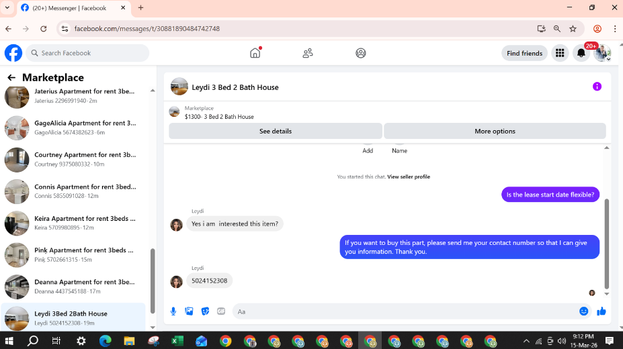Open the Keira Apartment for rent conversation
The height and width of the screenshot is (349, 623).
pos(73,223)
